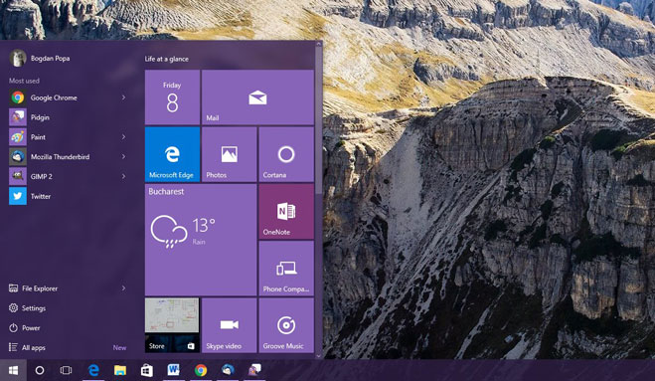The height and width of the screenshot is (381, 655).
Task: Open Pidgin from taskbar
Action: [254, 370]
